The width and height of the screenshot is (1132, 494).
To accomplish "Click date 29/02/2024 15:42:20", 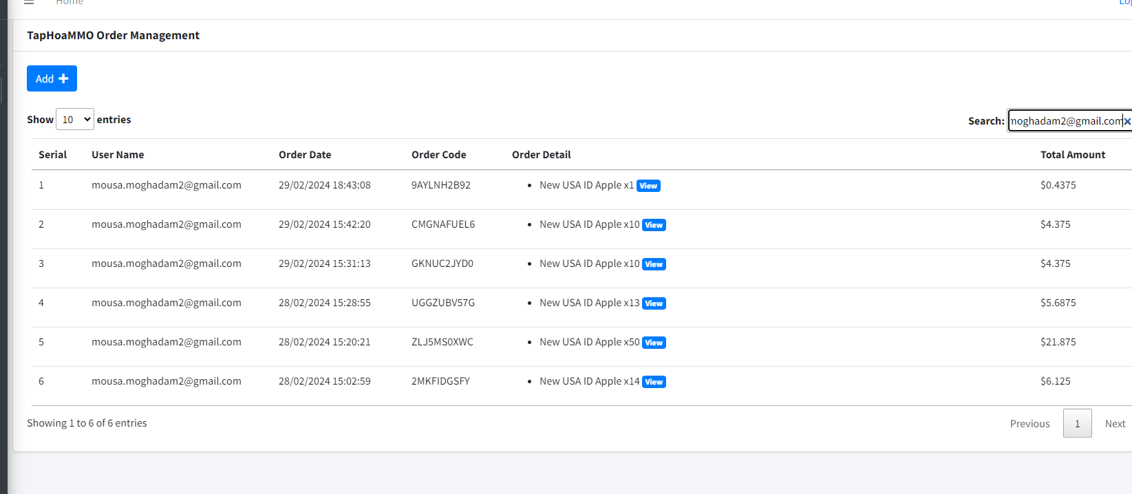I will click(325, 224).
